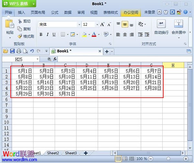The width and height of the screenshot is (194, 163).
Task: Toggle center horizontal alignment
Action: [x=124, y=24]
